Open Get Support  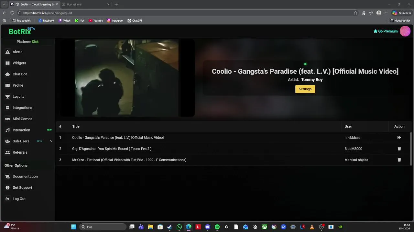point(22,188)
